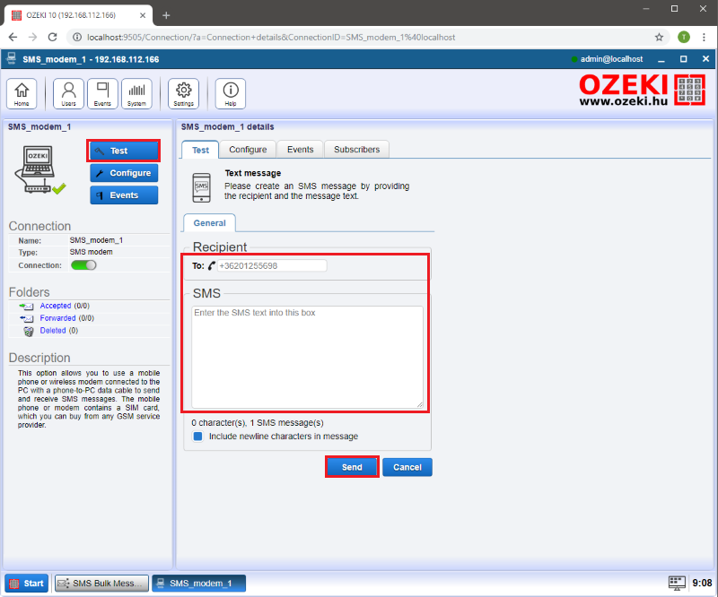Screen dimensions: 718x597
Task: Click the Events flag icon in toolbar
Action: click(102, 93)
